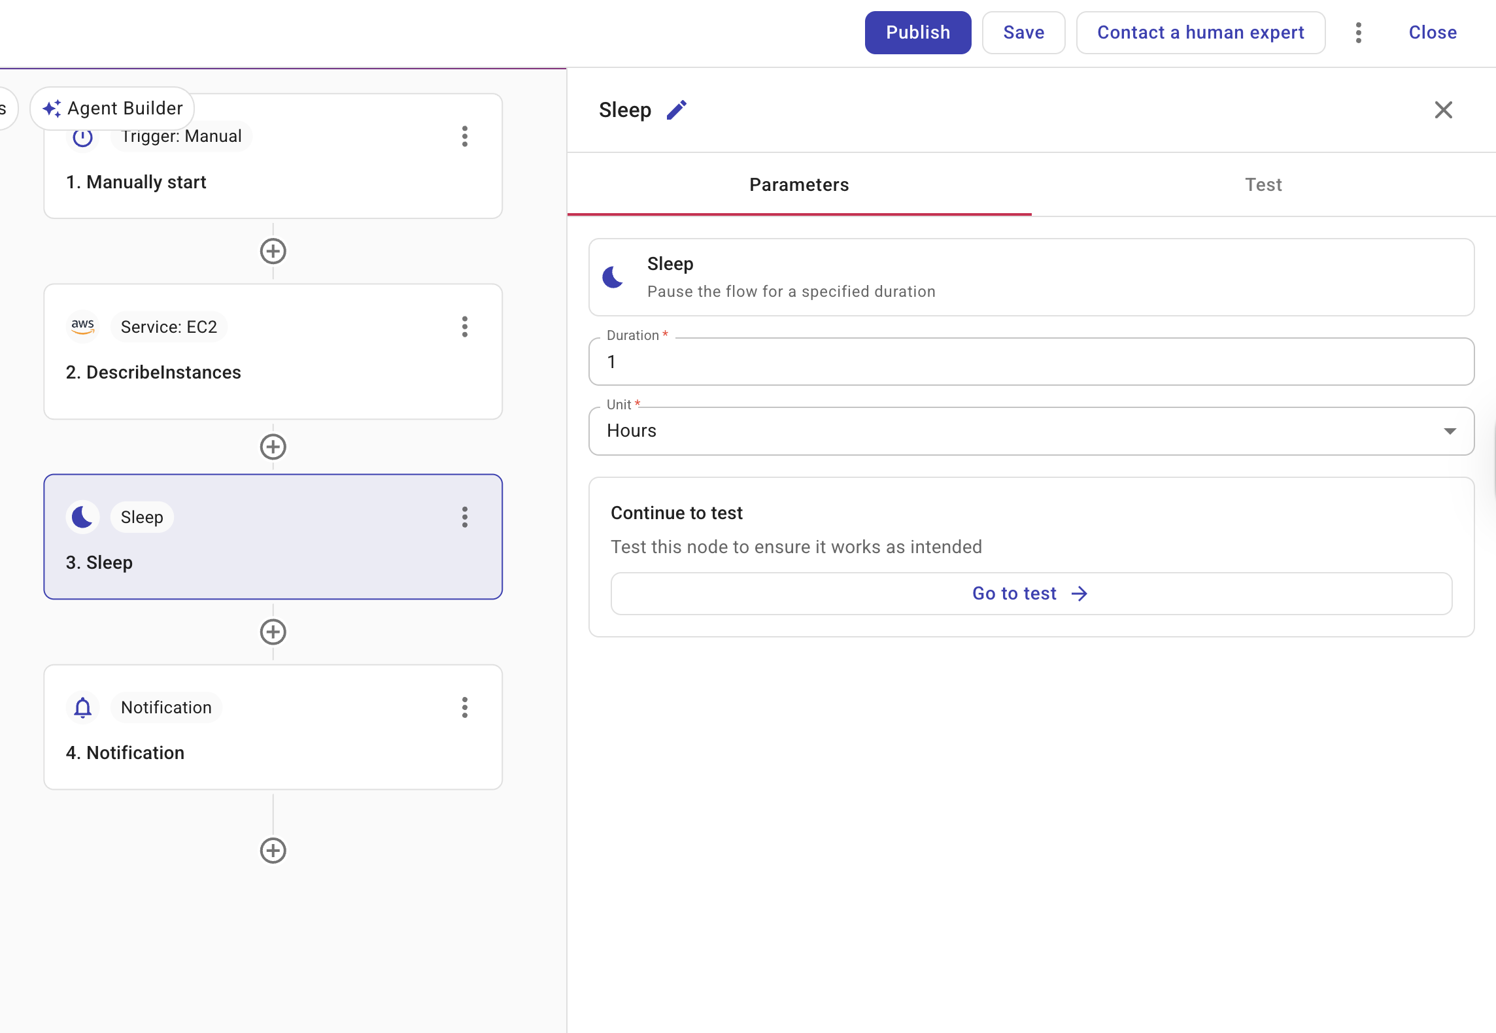Click the bell icon on the Notification node
Image resolution: width=1496 pixels, height=1033 pixels.
click(x=82, y=707)
